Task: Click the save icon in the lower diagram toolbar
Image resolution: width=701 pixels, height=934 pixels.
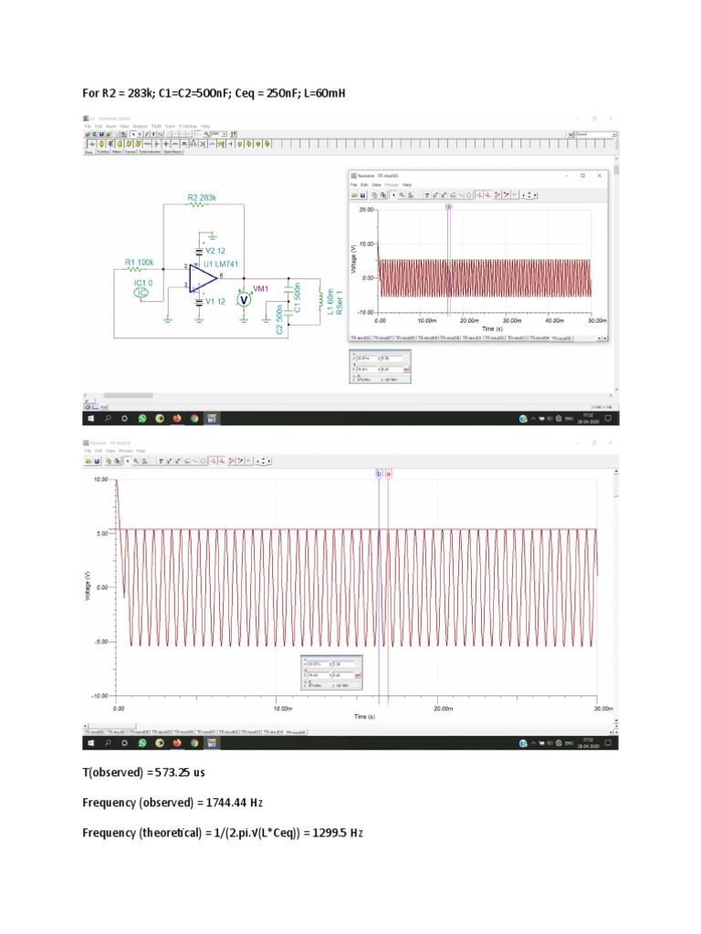Action: pyautogui.click(x=97, y=461)
